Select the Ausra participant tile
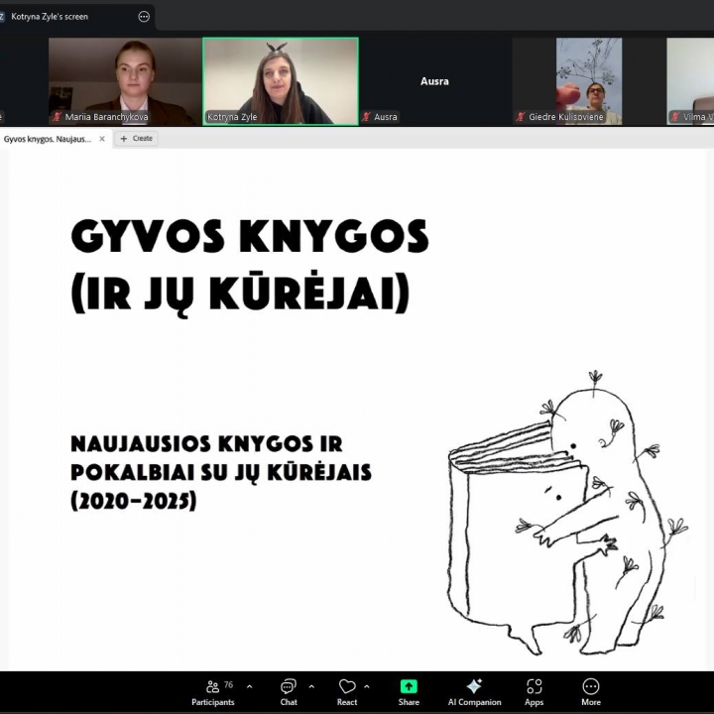Image resolution: width=714 pixels, height=714 pixels. pyautogui.click(x=434, y=81)
